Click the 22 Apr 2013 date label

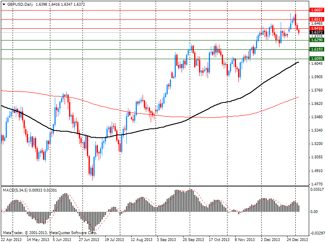[x=11, y=239]
